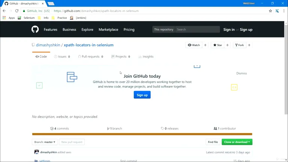Open the stargazers count next to Star
Viewport: 288px width, 162px height.
pos(227,45)
